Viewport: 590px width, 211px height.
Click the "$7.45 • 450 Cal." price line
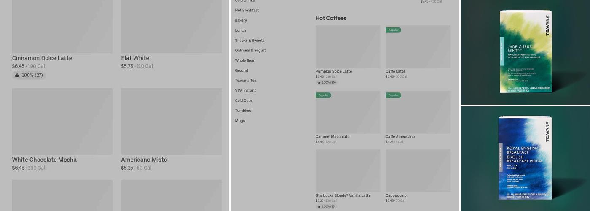tap(432, 2)
